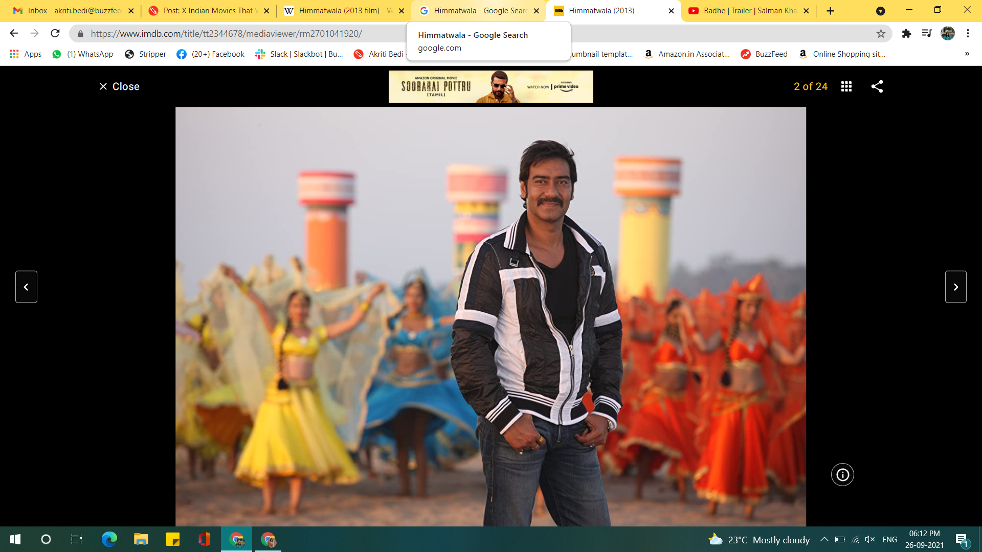The image size is (982, 552).
Task: Expand the hidden system tray icons
Action: pos(824,540)
